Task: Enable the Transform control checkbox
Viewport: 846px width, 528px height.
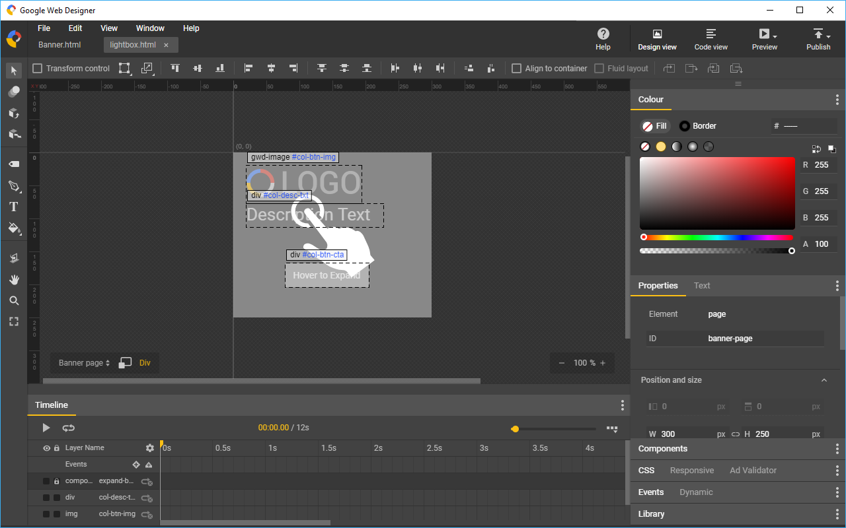Action: pos(38,69)
